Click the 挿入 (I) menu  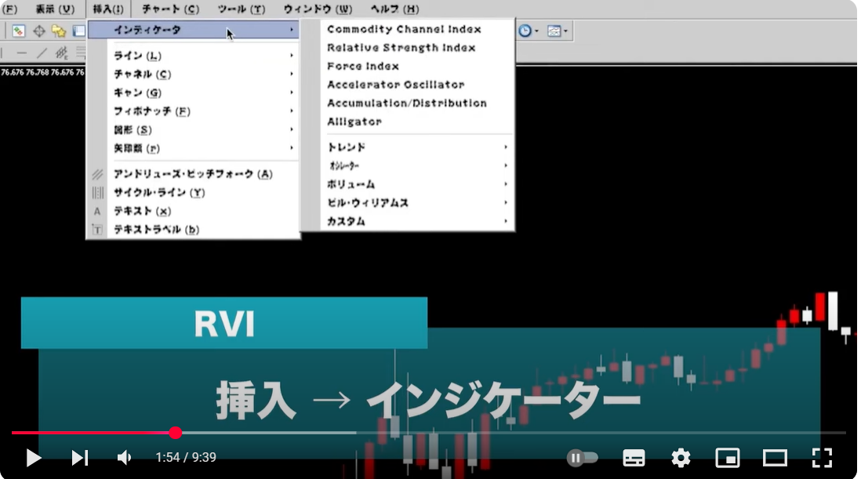pos(108,9)
